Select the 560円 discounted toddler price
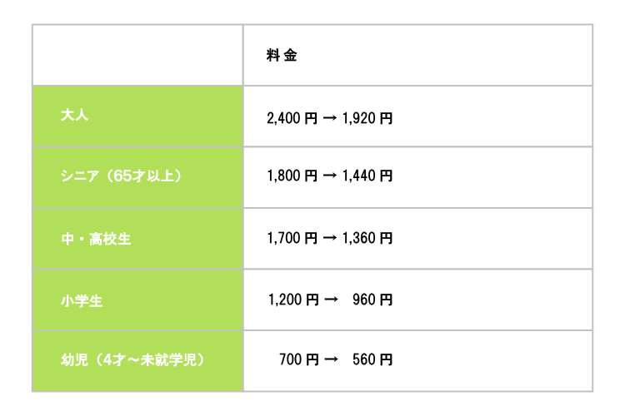The height and width of the screenshot is (416, 625). [x=372, y=360]
